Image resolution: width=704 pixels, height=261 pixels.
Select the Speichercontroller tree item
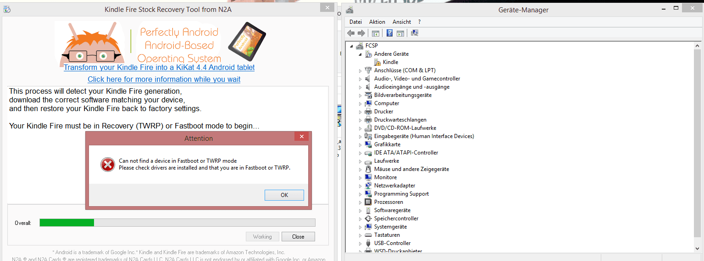coord(396,218)
